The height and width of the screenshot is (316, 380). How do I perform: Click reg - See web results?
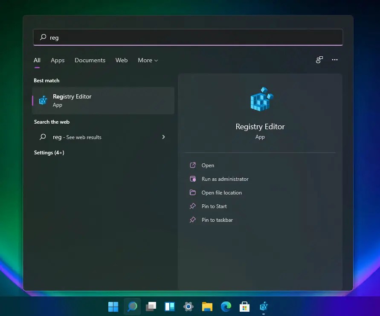pyautogui.click(x=103, y=137)
